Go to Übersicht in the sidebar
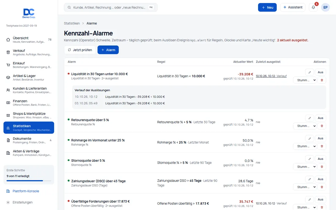Screen dimensions: 336x210 29,40
